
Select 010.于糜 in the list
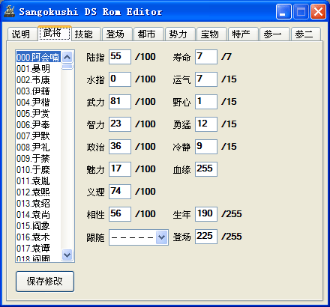click(x=38, y=169)
